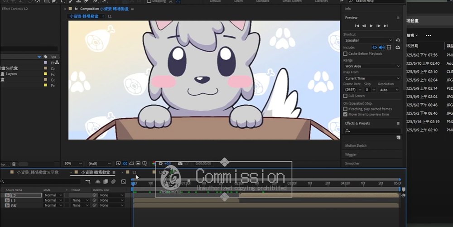Toggle the include audio speaker icon
Screen dimensions: 453x227
pos(381,47)
